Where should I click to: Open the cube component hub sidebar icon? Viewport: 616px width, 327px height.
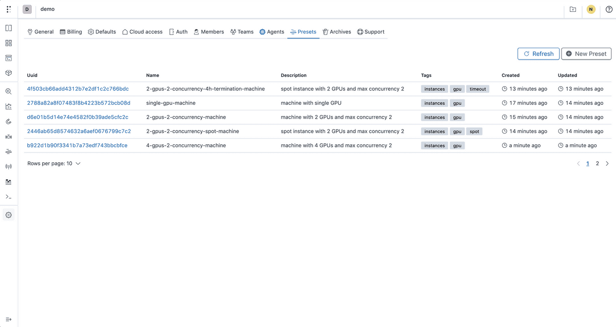(9, 73)
